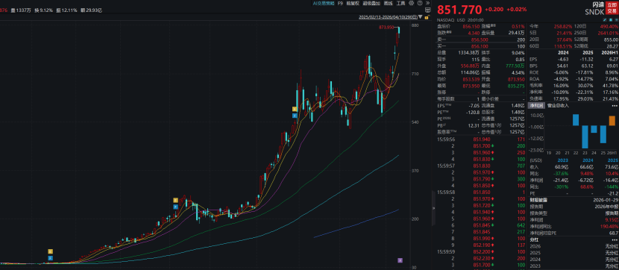
Task: Click the date range 2025/02/13-2026/04/10 link
Action: [x=388, y=17]
